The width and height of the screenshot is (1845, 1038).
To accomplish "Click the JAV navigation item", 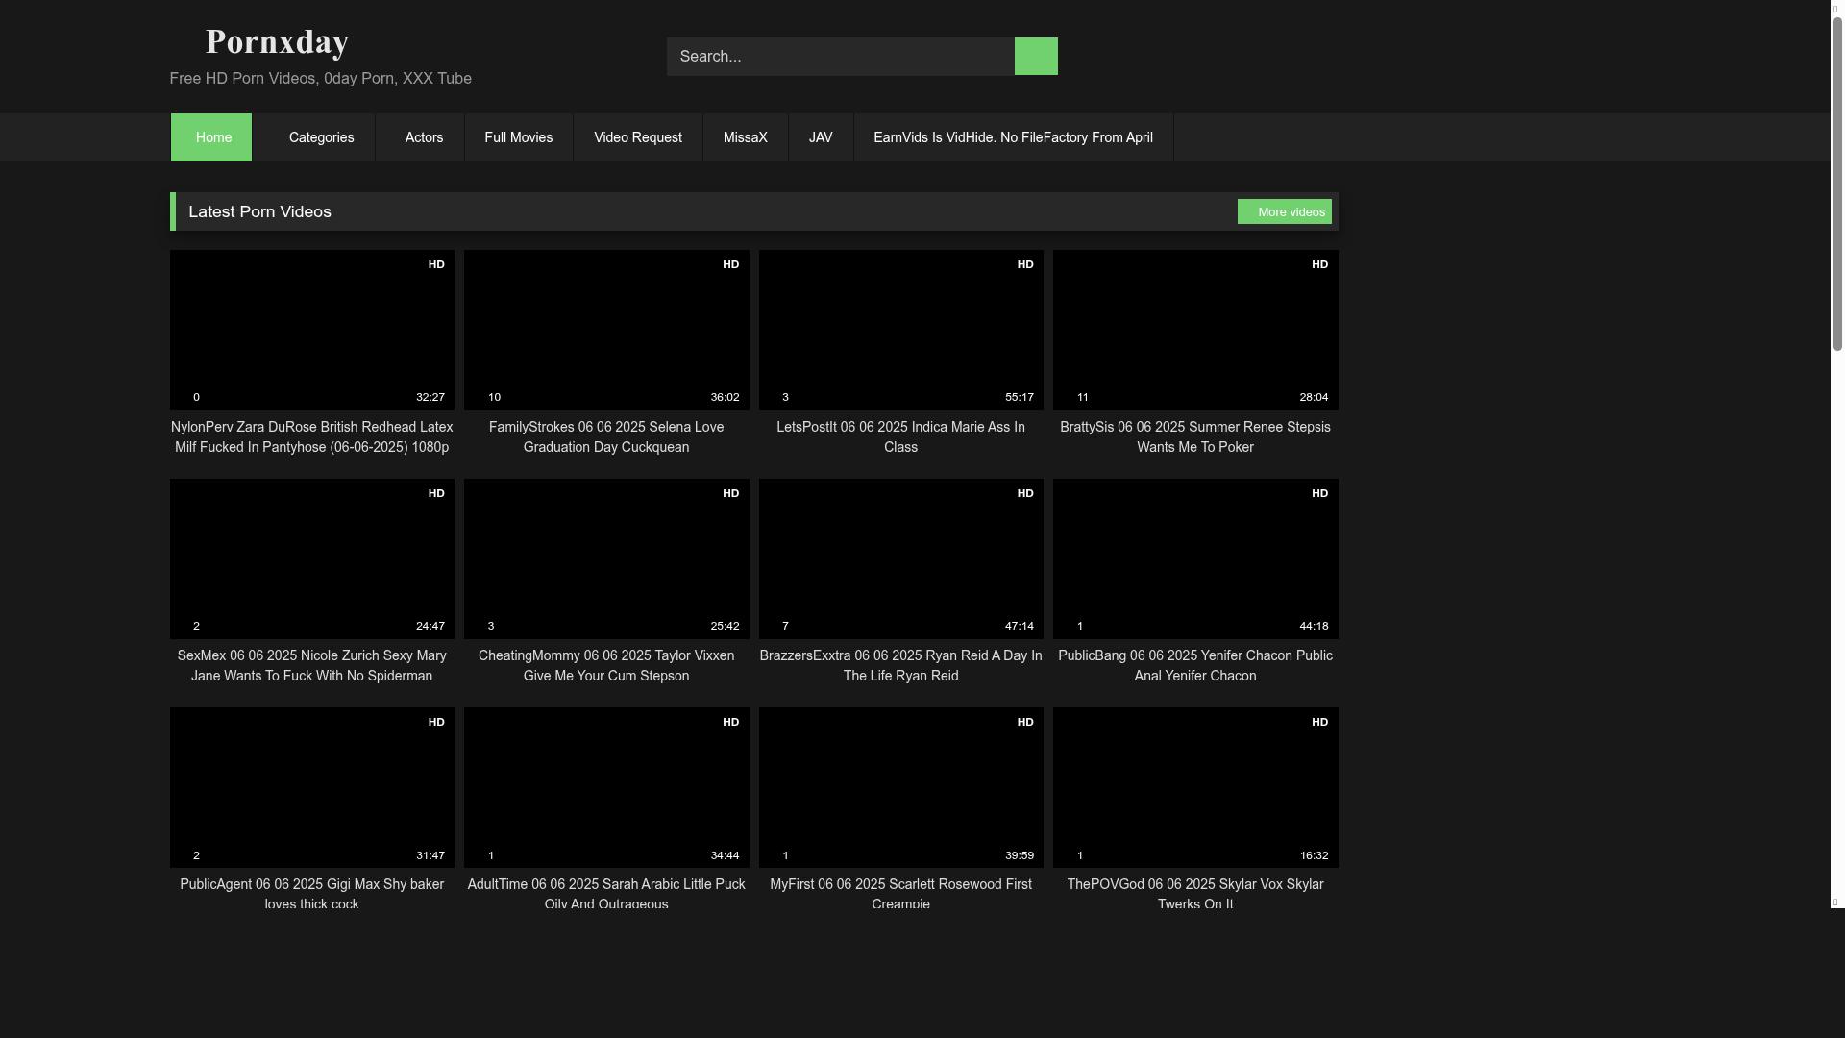I will (820, 137).
